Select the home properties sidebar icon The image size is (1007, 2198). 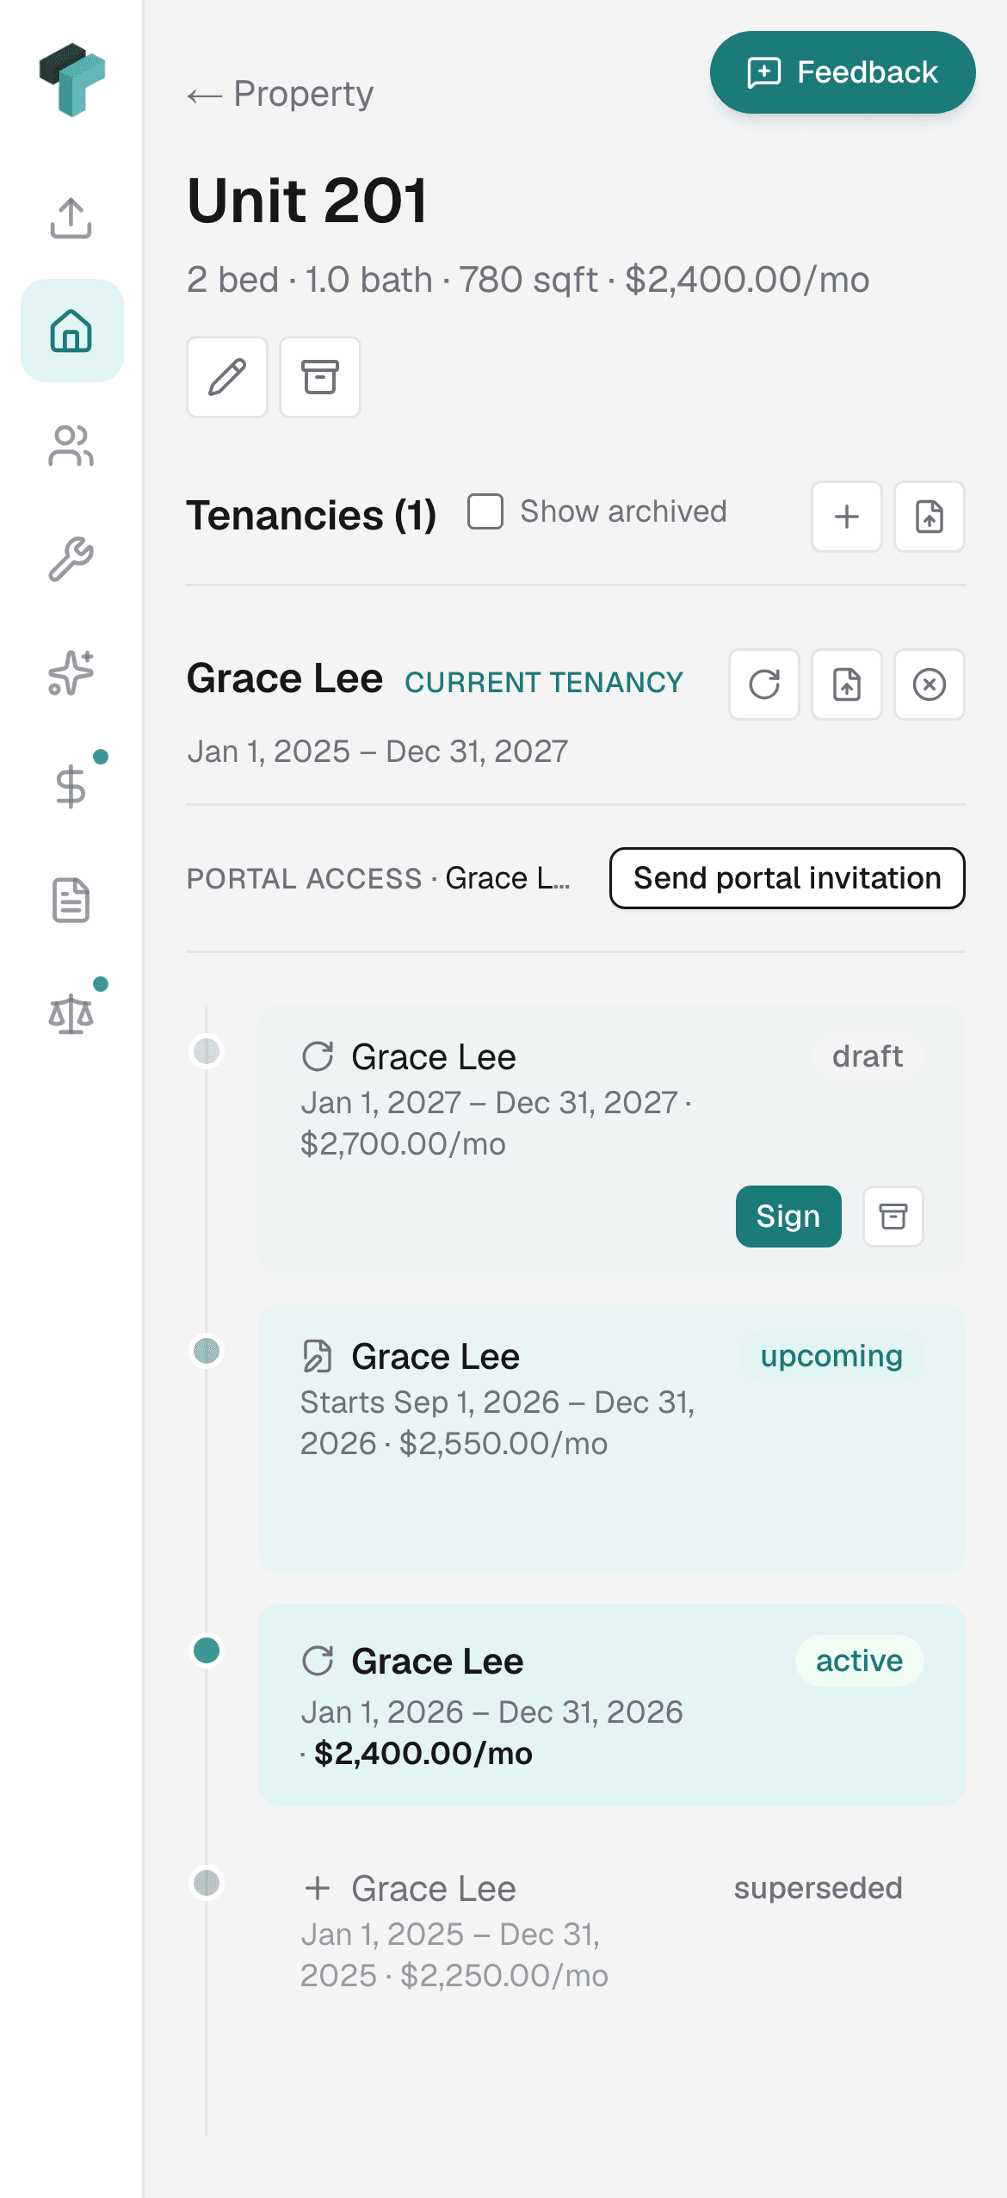click(x=71, y=331)
